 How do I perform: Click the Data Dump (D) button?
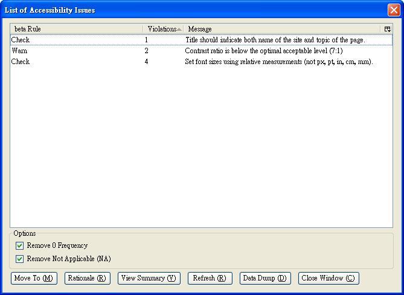pyautogui.click(x=265, y=278)
